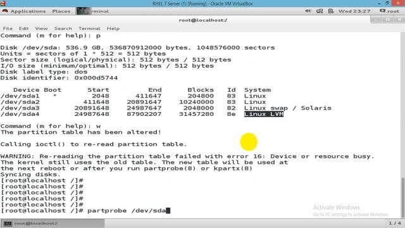Click /dev/sda4 in partition table
Image resolution: width=405 pixels, height=228 pixels.
tap(20, 114)
